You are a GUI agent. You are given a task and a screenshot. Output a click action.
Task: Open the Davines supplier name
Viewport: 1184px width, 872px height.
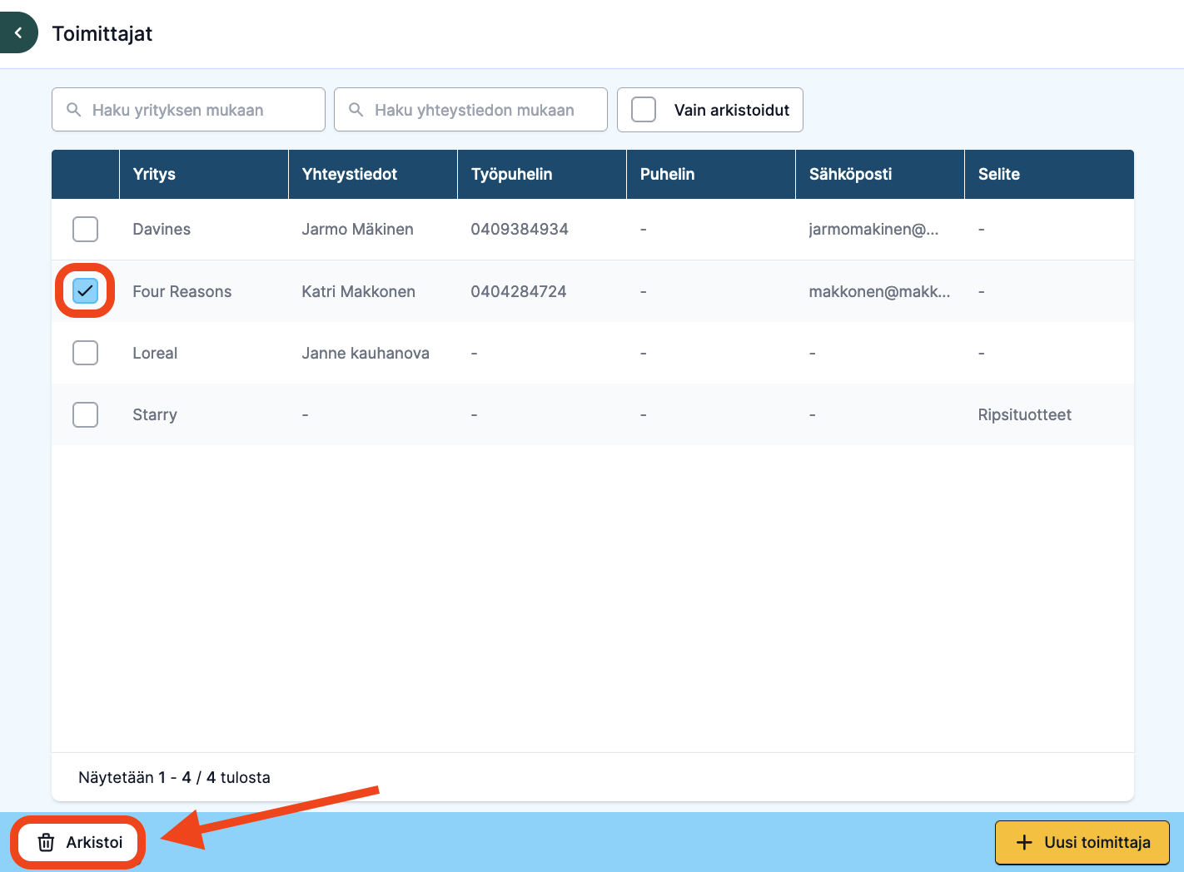point(162,229)
